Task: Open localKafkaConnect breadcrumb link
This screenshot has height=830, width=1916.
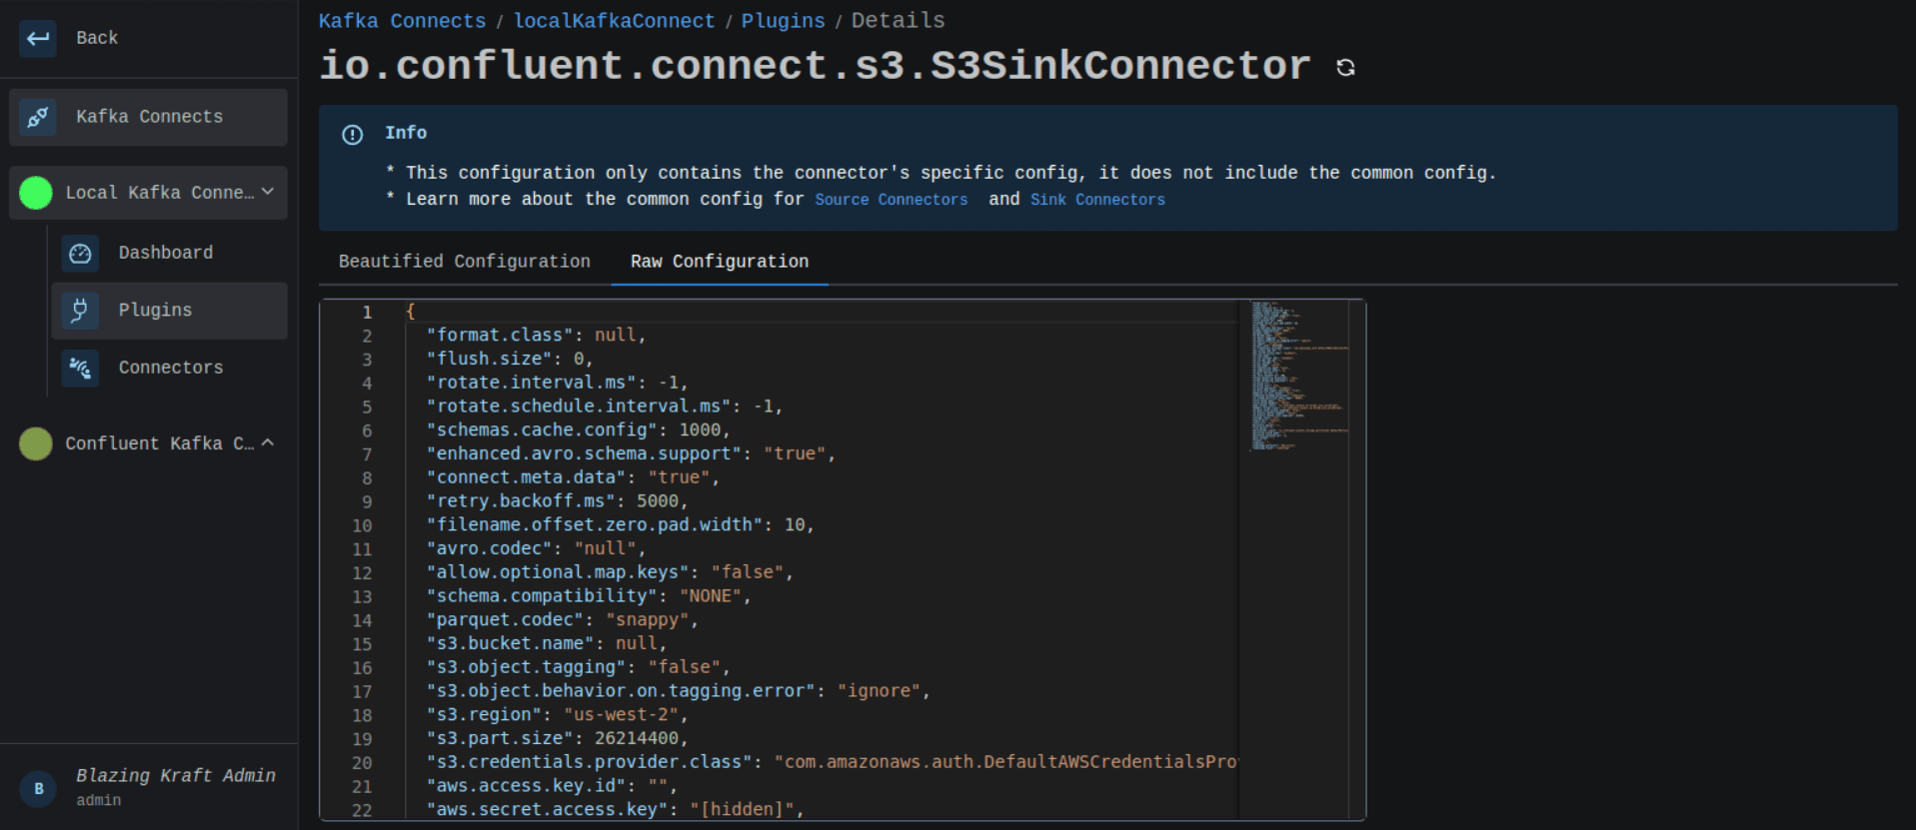Action: [x=615, y=21]
